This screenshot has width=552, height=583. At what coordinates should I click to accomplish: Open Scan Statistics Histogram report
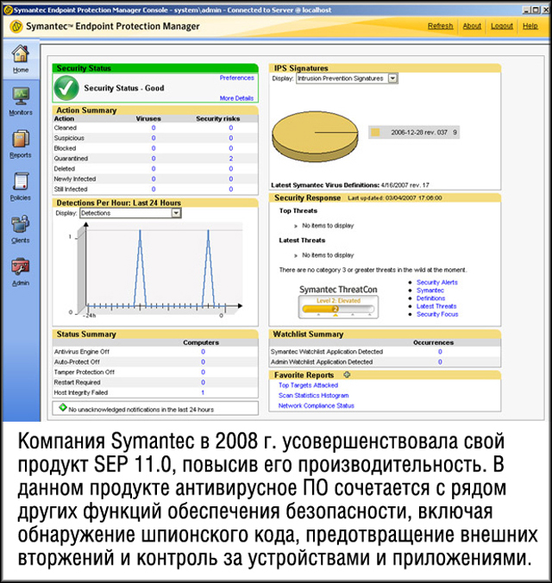(314, 396)
